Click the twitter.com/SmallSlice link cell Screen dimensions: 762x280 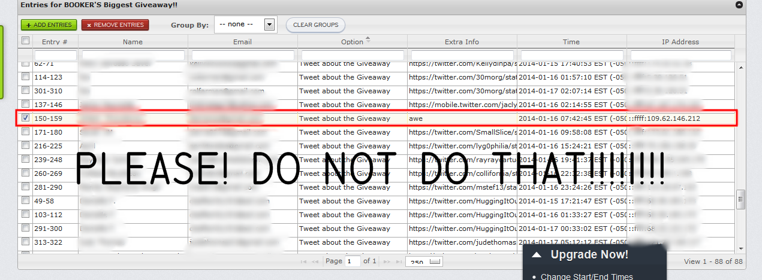pos(462,132)
